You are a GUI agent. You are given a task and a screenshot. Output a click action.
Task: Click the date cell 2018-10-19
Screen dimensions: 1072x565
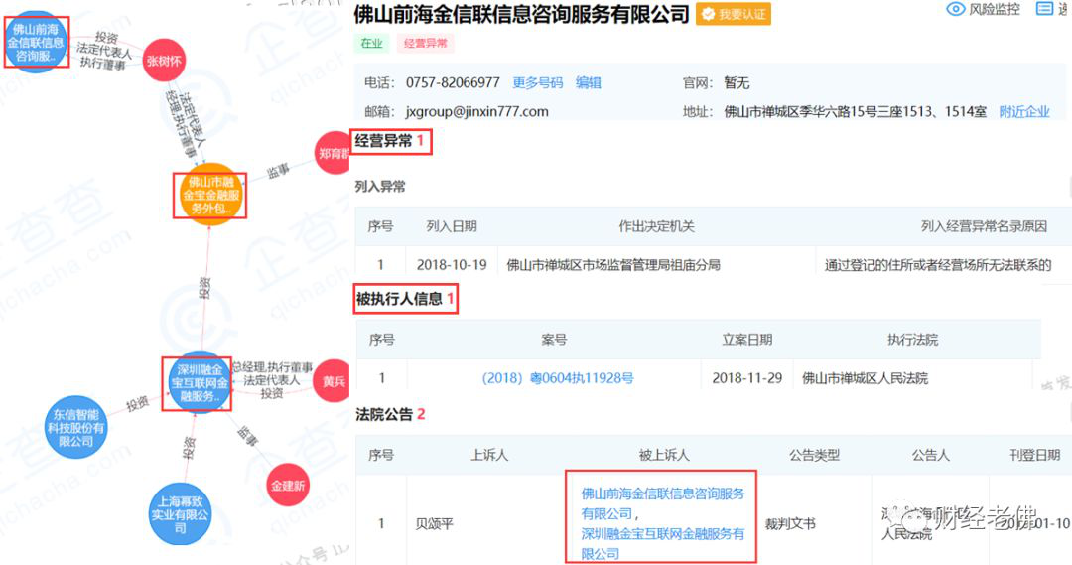[x=452, y=265]
